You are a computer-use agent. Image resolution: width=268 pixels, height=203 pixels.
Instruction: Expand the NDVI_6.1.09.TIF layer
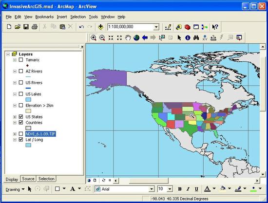(x=15, y=134)
